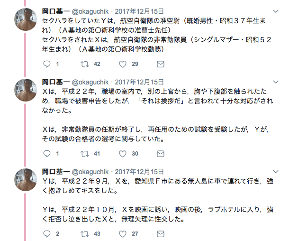This screenshot has height=241, width=298.
Task: Retweet the second tweet with 41 retweets
Action: pos(85,154)
